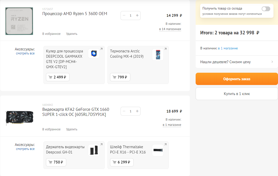Click minus on GTX 1660 SUPER quantity
This screenshot has height=176, width=278.
[124, 111]
